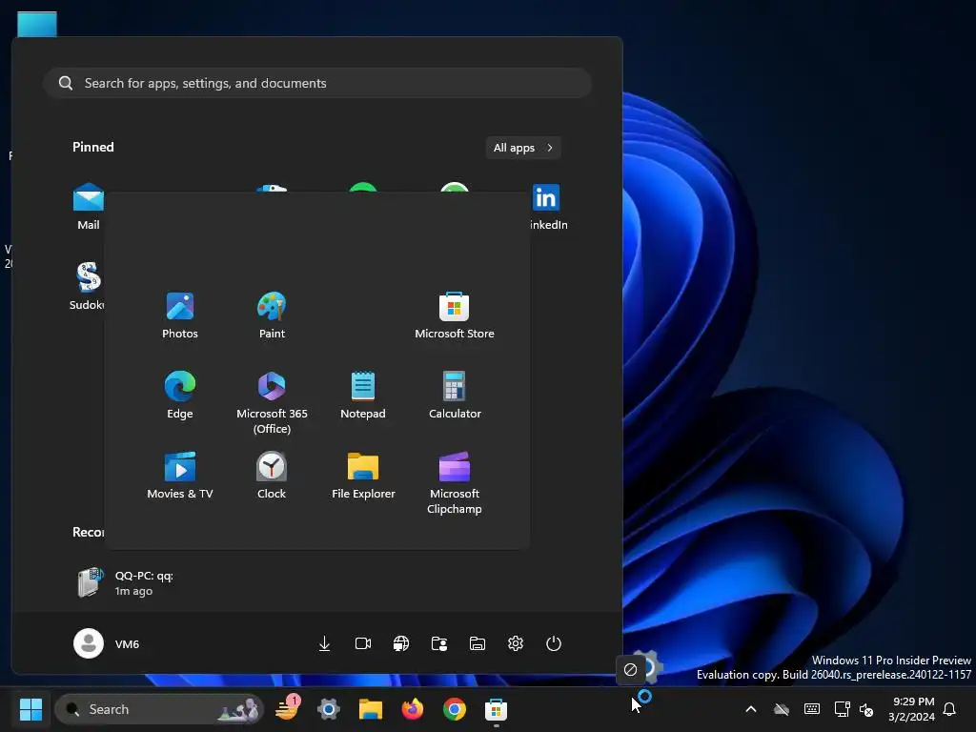Open the LinkedIn pinned app
The image size is (976, 732).
[547, 207]
